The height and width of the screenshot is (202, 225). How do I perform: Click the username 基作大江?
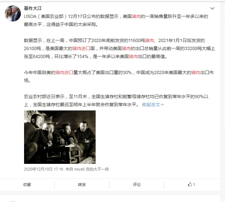33,8
